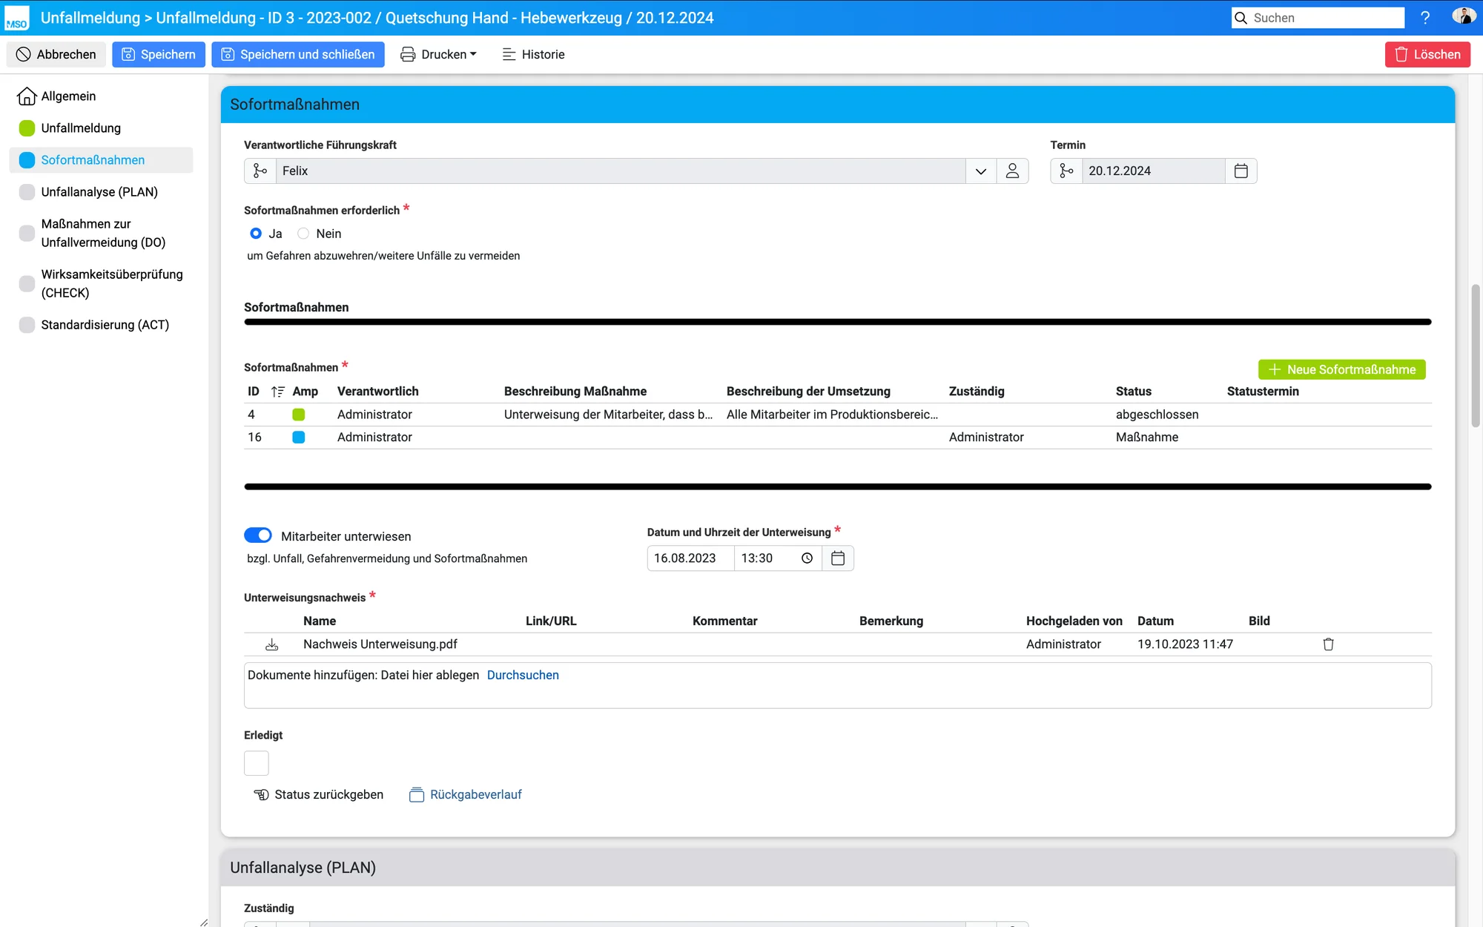Click the date field 16.08.2023
The height and width of the screenshot is (927, 1483).
(x=690, y=558)
